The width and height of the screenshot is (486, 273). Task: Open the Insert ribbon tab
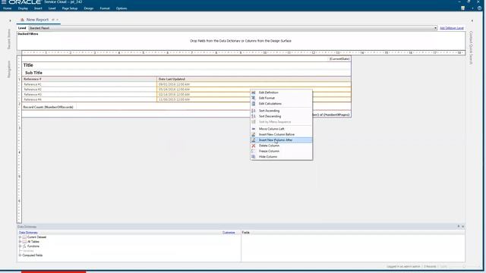[x=38, y=8]
